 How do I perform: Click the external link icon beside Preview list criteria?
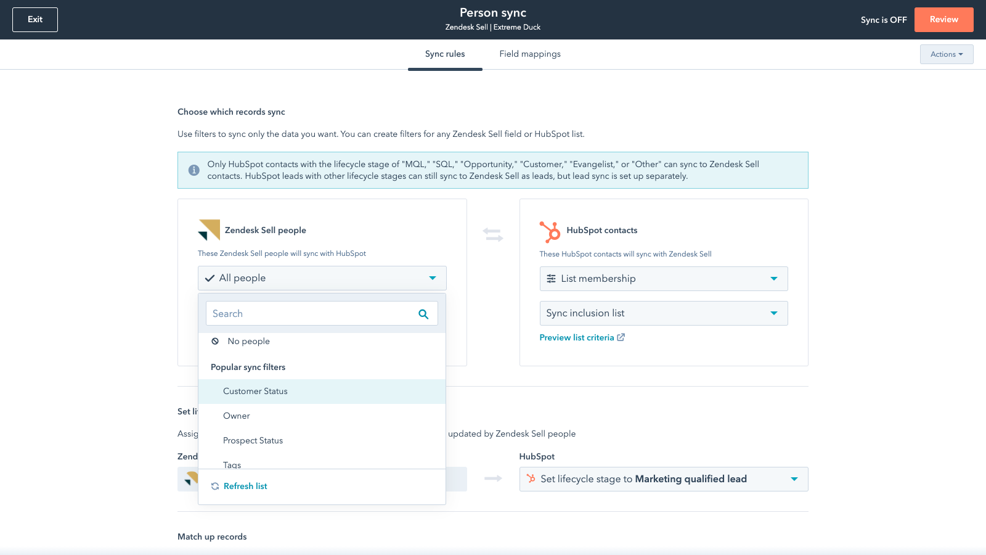tap(621, 337)
